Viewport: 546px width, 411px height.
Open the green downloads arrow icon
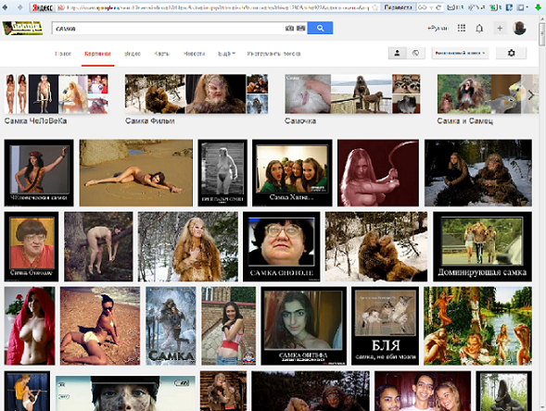pyautogui.click(x=539, y=7)
